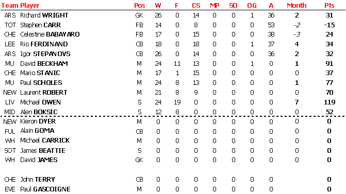Select Laurent ROBERT's 70 points cell

tap(329, 92)
